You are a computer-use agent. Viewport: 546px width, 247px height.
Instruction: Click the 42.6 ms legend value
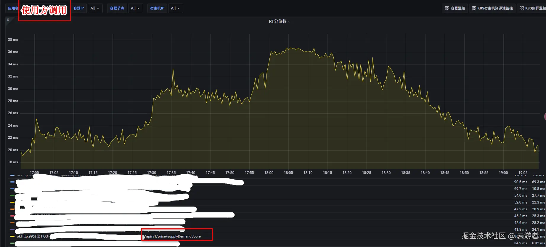(x=521, y=223)
